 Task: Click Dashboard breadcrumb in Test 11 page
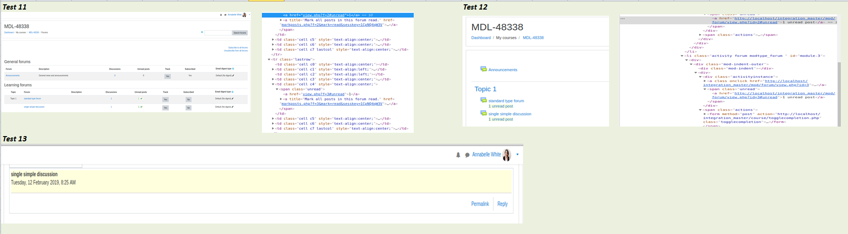[x=9, y=32]
